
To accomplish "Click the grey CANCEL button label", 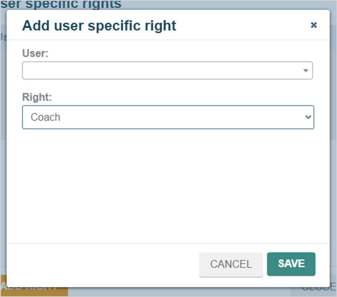I will click(x=231, y=264).
